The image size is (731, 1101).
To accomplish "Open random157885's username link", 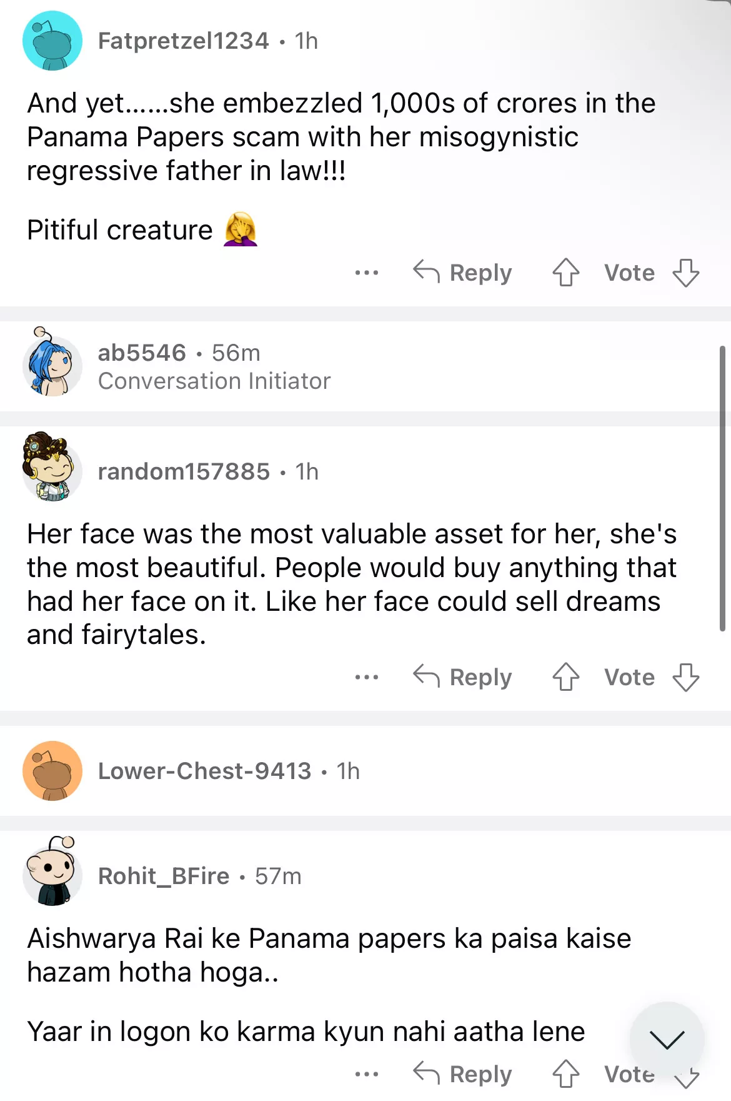I will click(x=184, y=471).
